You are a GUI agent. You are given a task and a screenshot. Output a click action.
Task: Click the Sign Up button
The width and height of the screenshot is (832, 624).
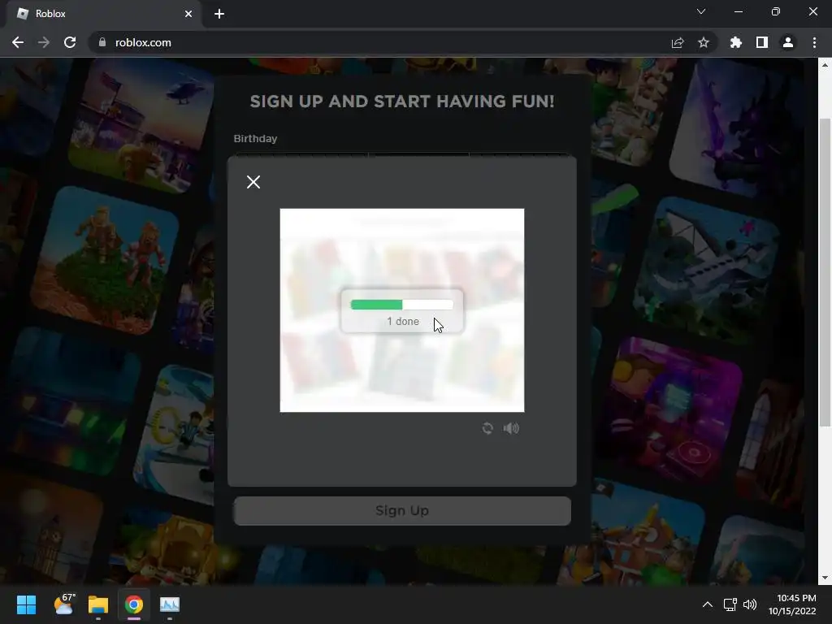click(402, 510)
